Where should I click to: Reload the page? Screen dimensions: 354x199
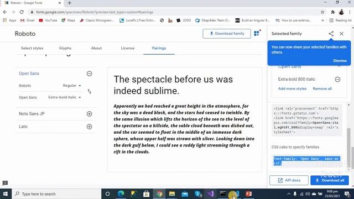22,12
